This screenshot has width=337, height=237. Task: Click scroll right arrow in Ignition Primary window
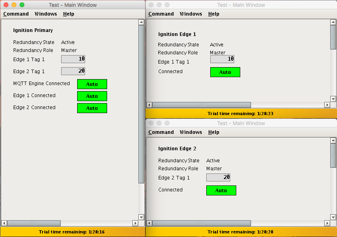[x=135, y=223]
